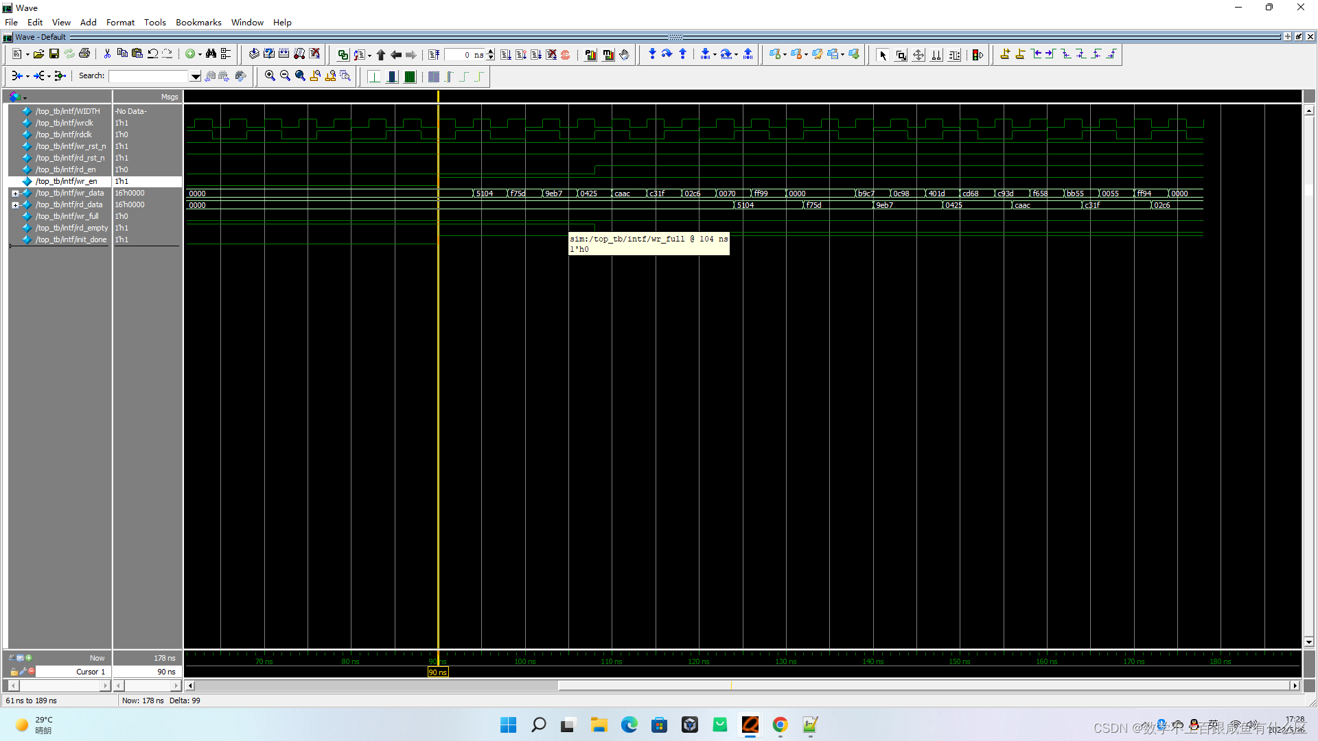Open the Search field dropdown arrow
This screenshot has height=741, width=1318.
(196, 76)
